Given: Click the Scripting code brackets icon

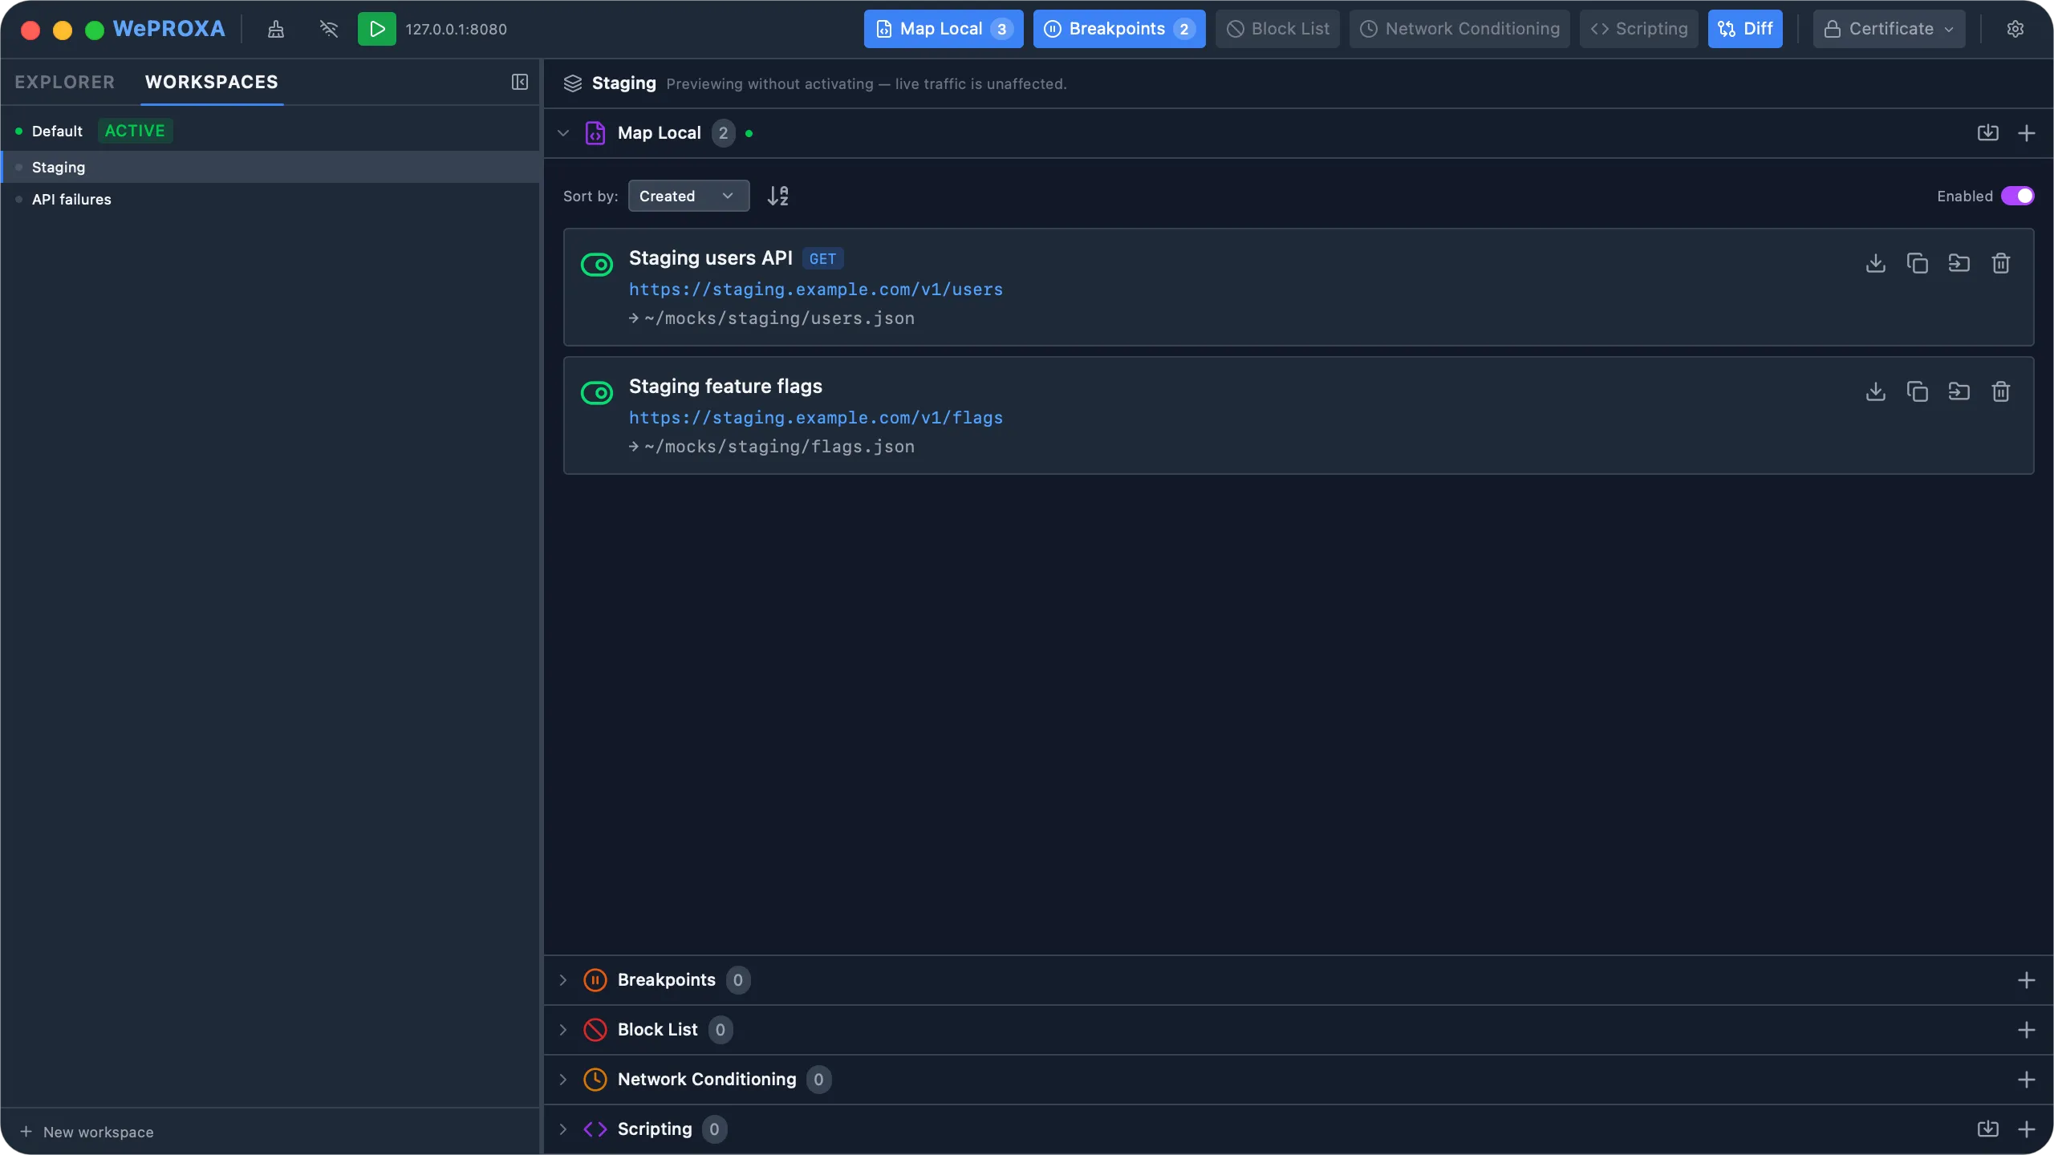Looking at the screenshot, I should (595, 1129).
